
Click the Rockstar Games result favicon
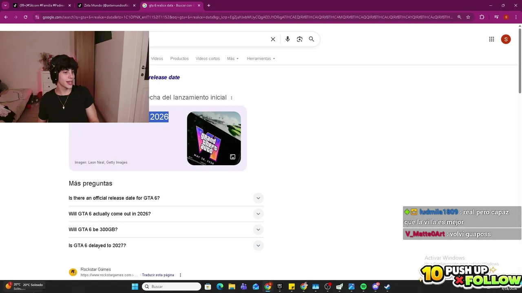click(x=73, y=272)
